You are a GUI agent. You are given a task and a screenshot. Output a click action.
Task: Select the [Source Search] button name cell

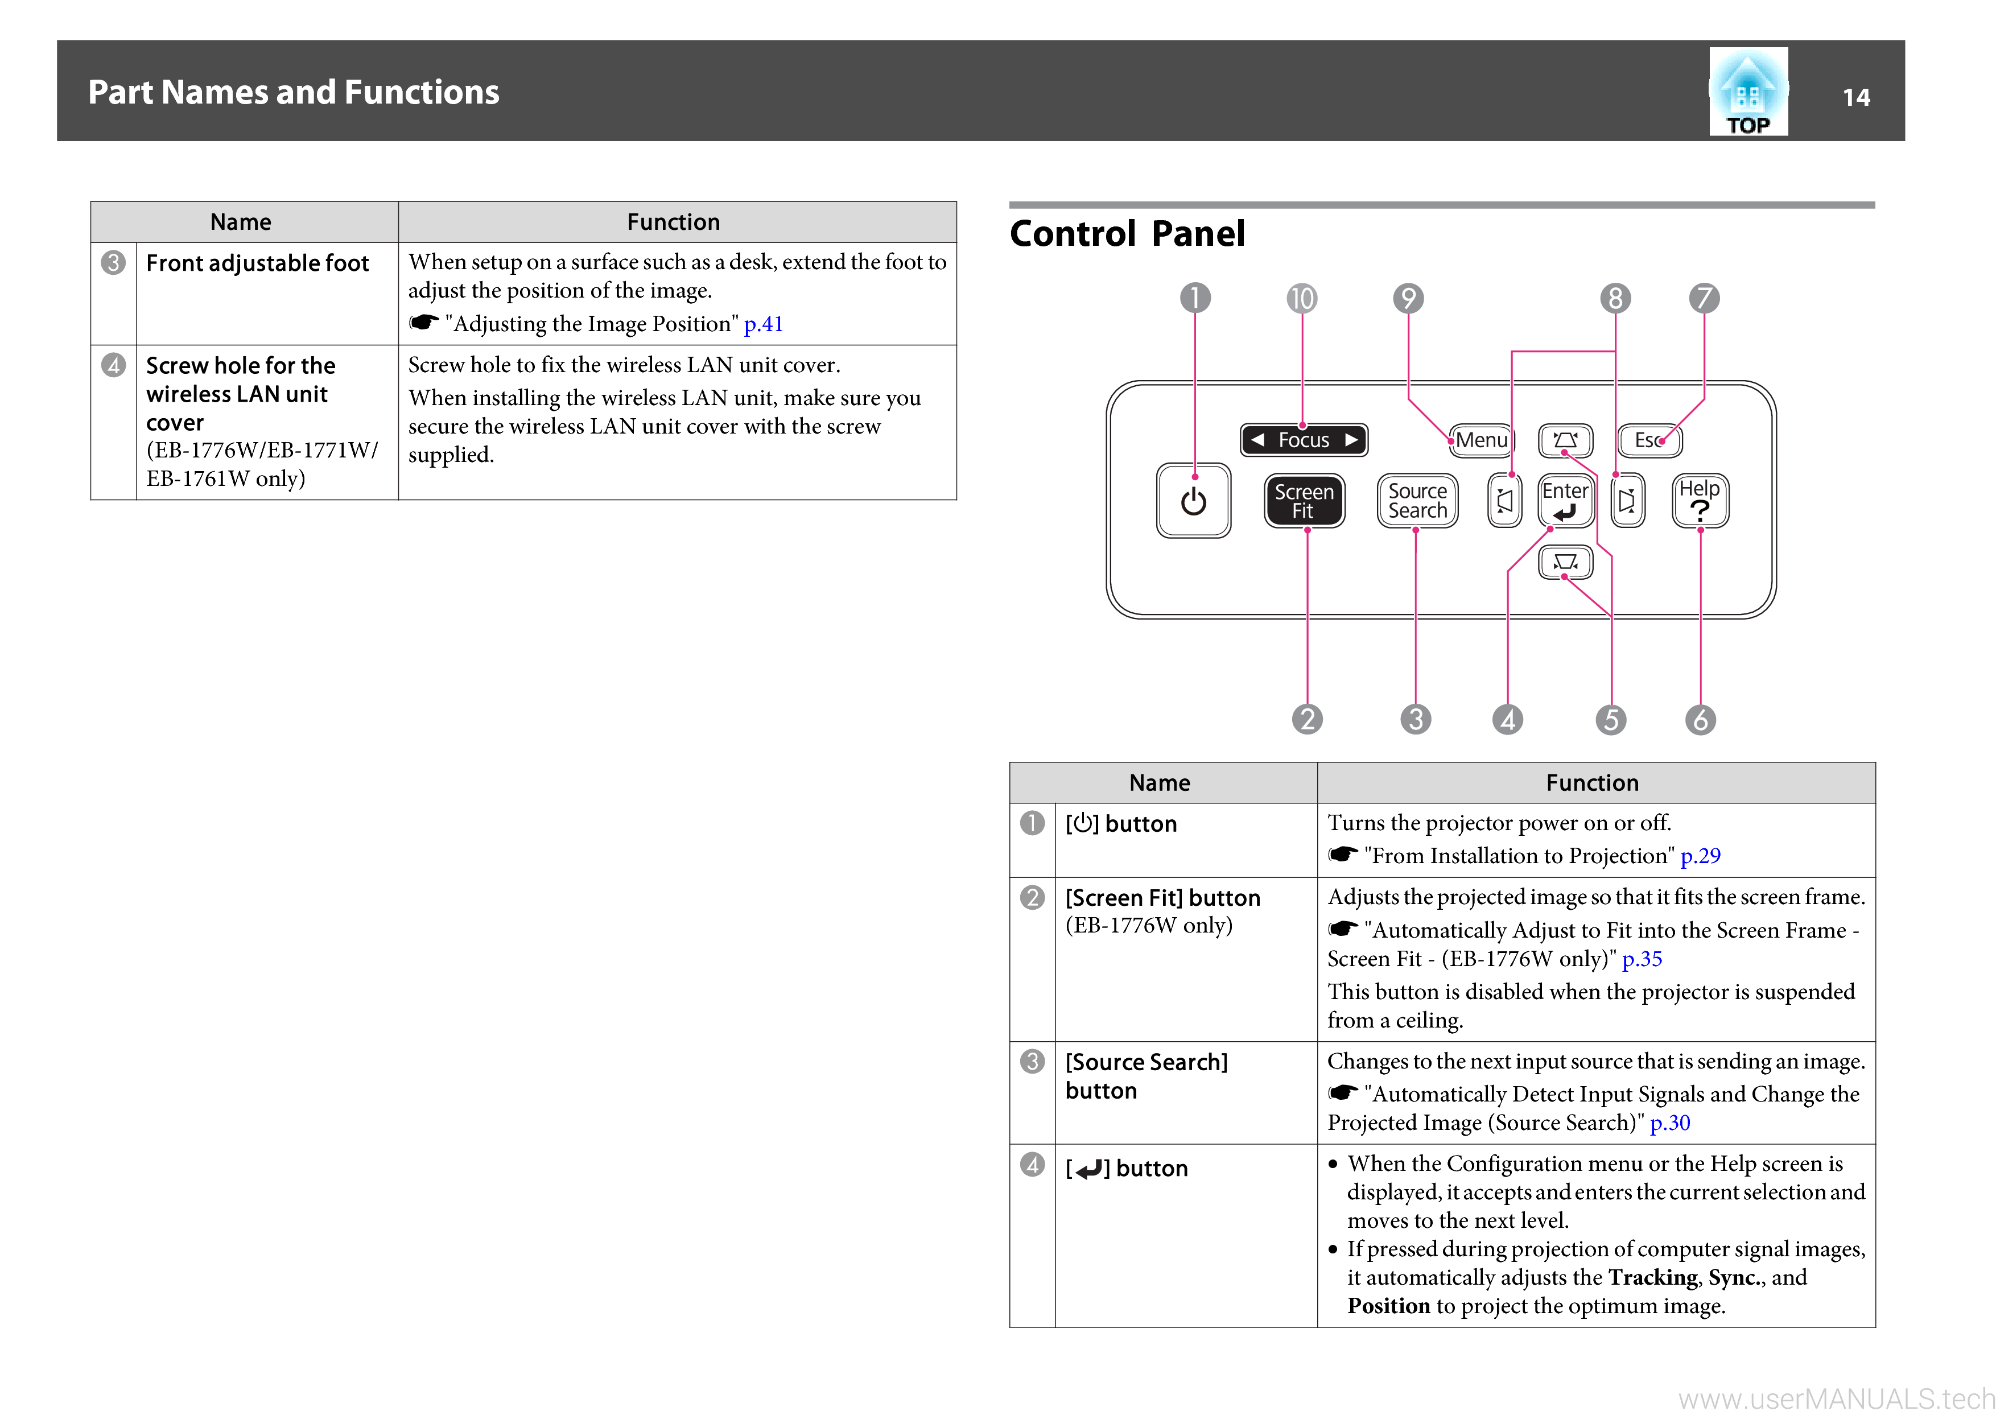click(1186, 1093)
